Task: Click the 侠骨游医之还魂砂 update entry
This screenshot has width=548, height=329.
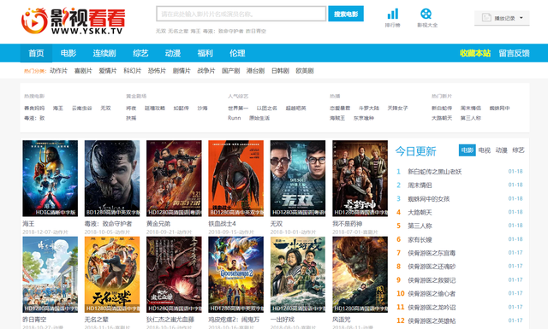Action: click(432, 267)
